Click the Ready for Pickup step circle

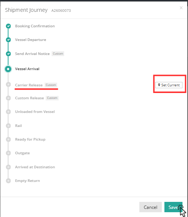pos(8,139)
